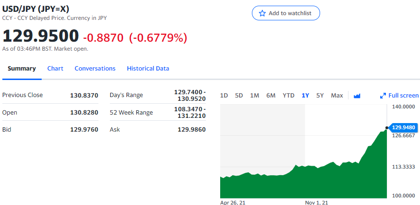The height and width of the screenshot is (205, 420).
Task: Select the 1D chart range
Action: [x=223, y=96]
